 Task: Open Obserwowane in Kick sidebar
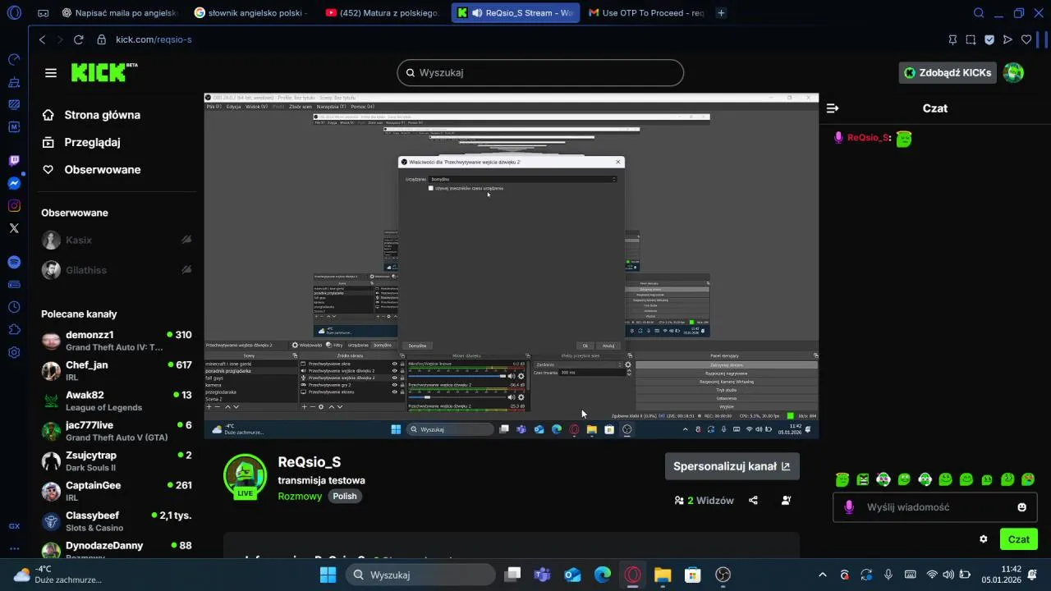(92, 169)
